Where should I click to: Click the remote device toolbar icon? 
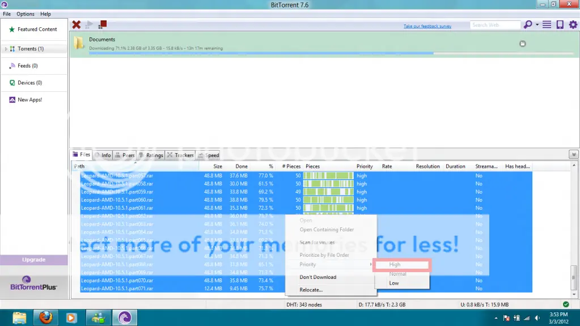coord(560,25)
